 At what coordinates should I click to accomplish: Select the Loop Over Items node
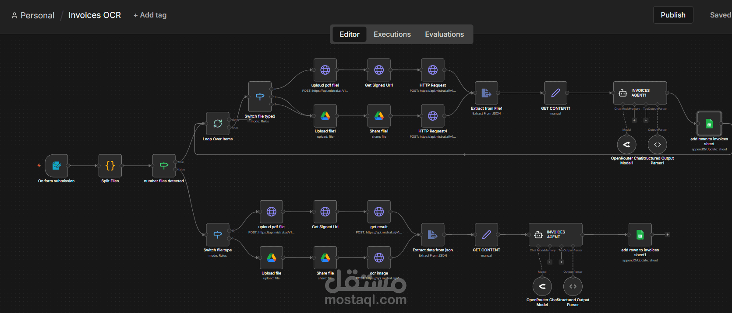218,124
